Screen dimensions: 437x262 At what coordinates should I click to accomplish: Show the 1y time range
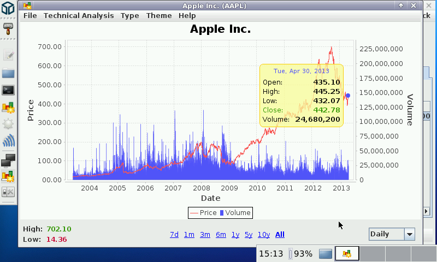tap(235, 235)
